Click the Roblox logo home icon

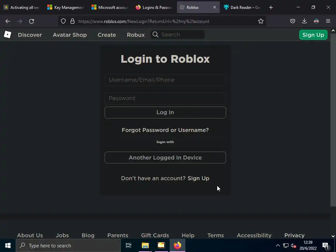pyautogui.click(x=8, y=34)
